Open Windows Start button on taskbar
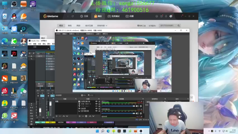Image resolution: width=238 pixels, height=134 pixels. [97, 131]
